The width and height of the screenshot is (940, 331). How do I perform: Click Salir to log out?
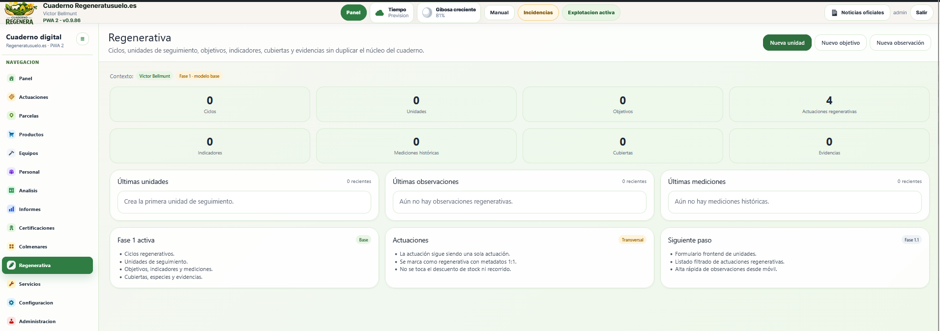pyautogui.click(x=921, y=13)
